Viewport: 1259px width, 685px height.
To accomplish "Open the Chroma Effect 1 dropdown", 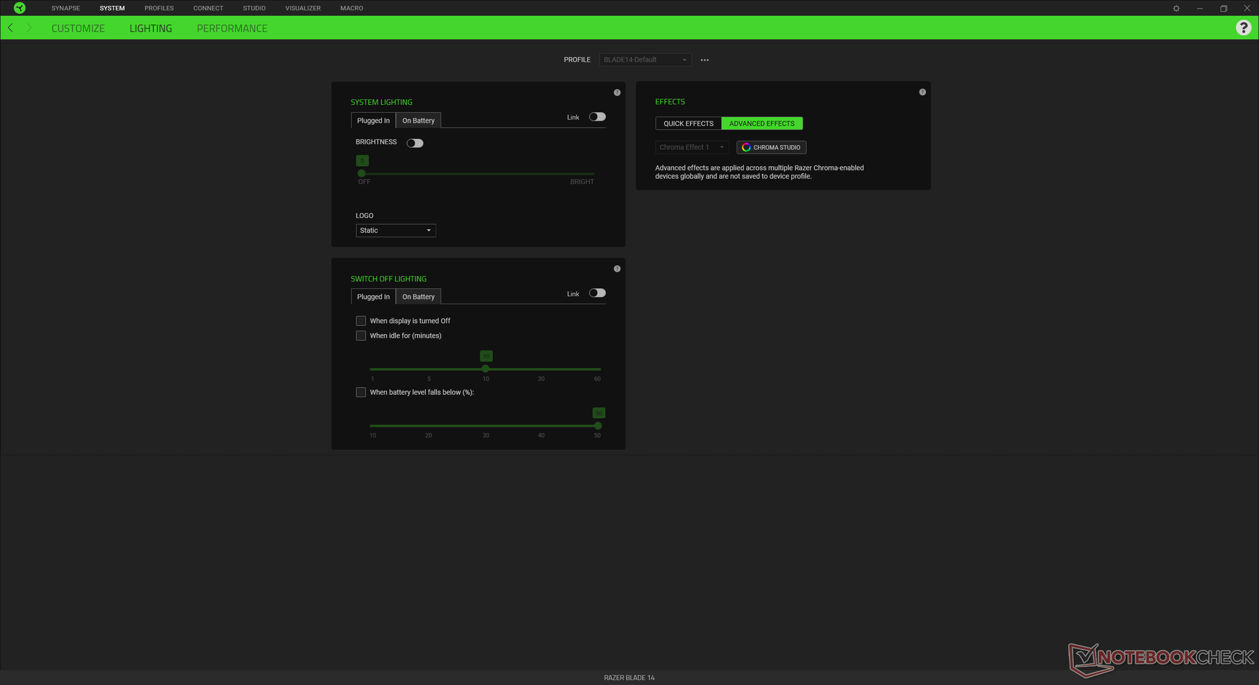I will (692, 148).
